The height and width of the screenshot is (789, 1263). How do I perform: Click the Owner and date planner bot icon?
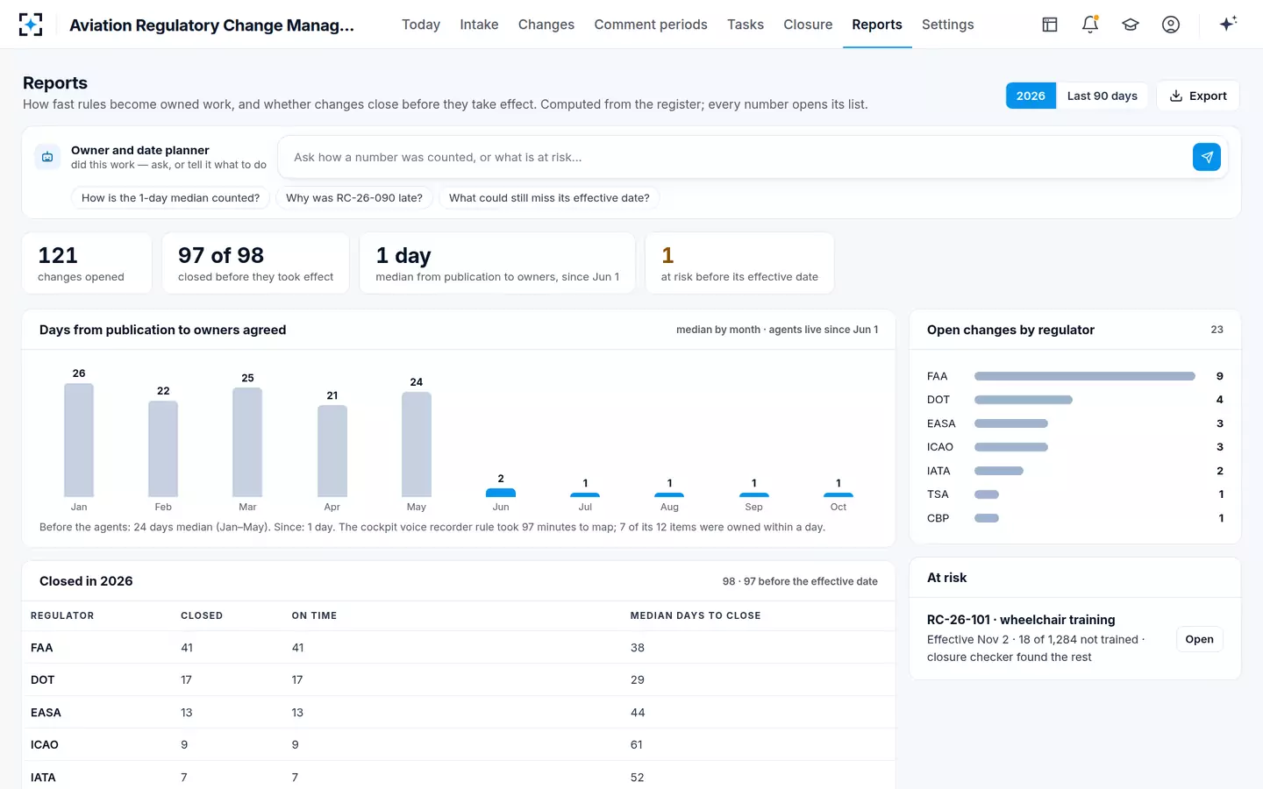[47, 157]
